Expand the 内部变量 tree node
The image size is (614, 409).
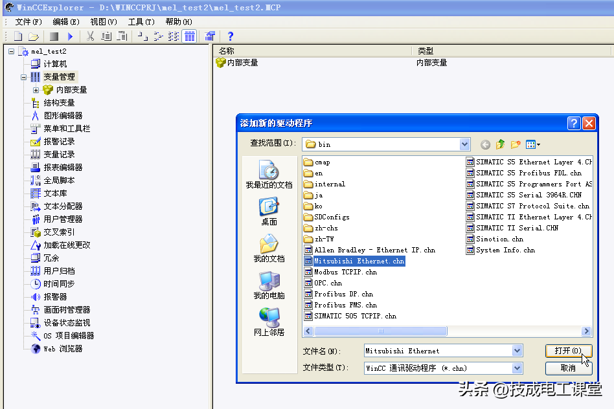pos(36,90)
